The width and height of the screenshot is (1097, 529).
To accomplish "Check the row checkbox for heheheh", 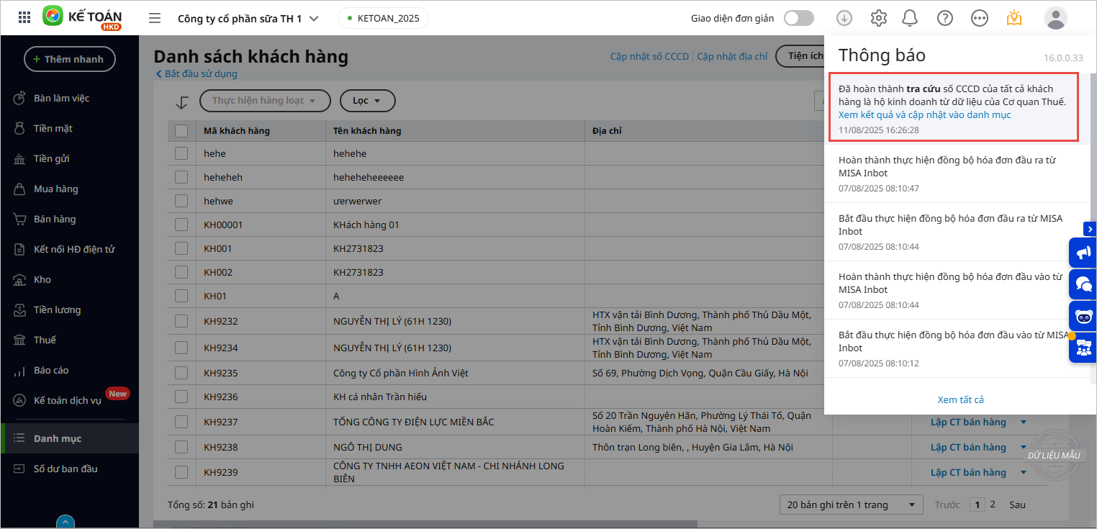I will 181,177.
